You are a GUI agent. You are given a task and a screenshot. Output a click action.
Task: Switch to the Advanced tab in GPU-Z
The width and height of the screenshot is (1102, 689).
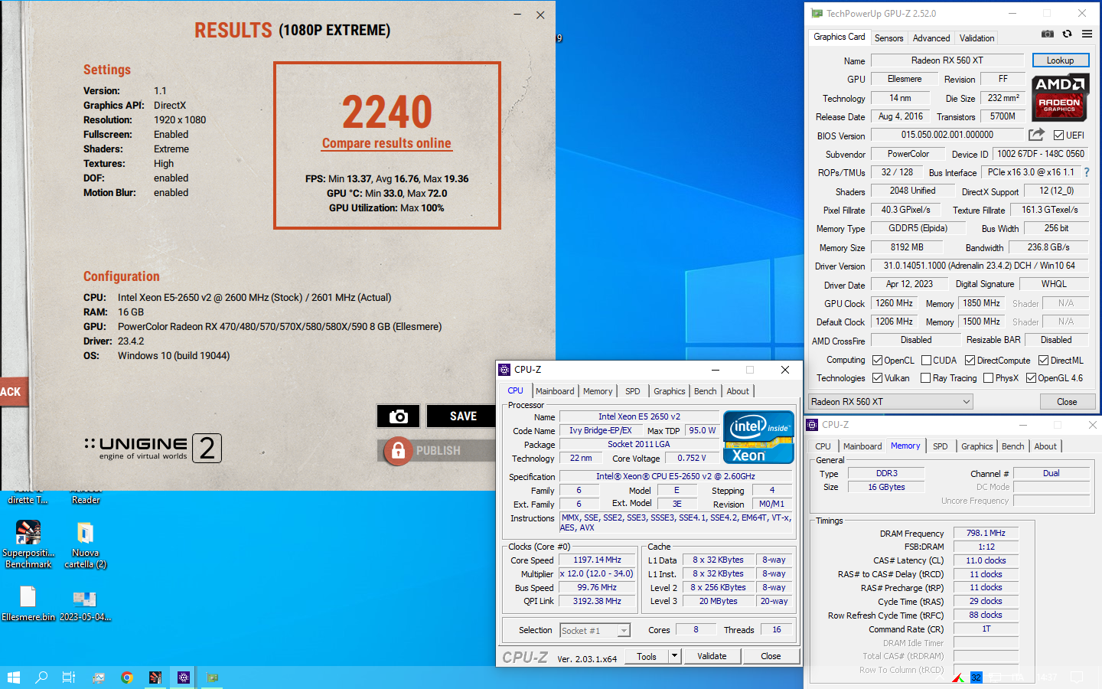click(931, 38)
